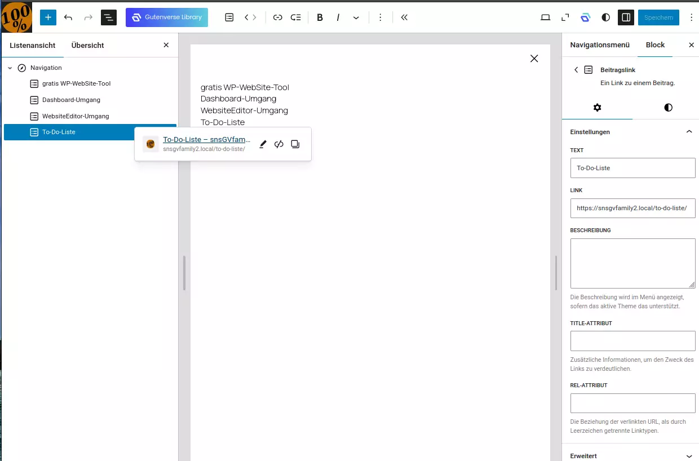Toggle the document overview list view
699x461 pixels.
[109, 17]
